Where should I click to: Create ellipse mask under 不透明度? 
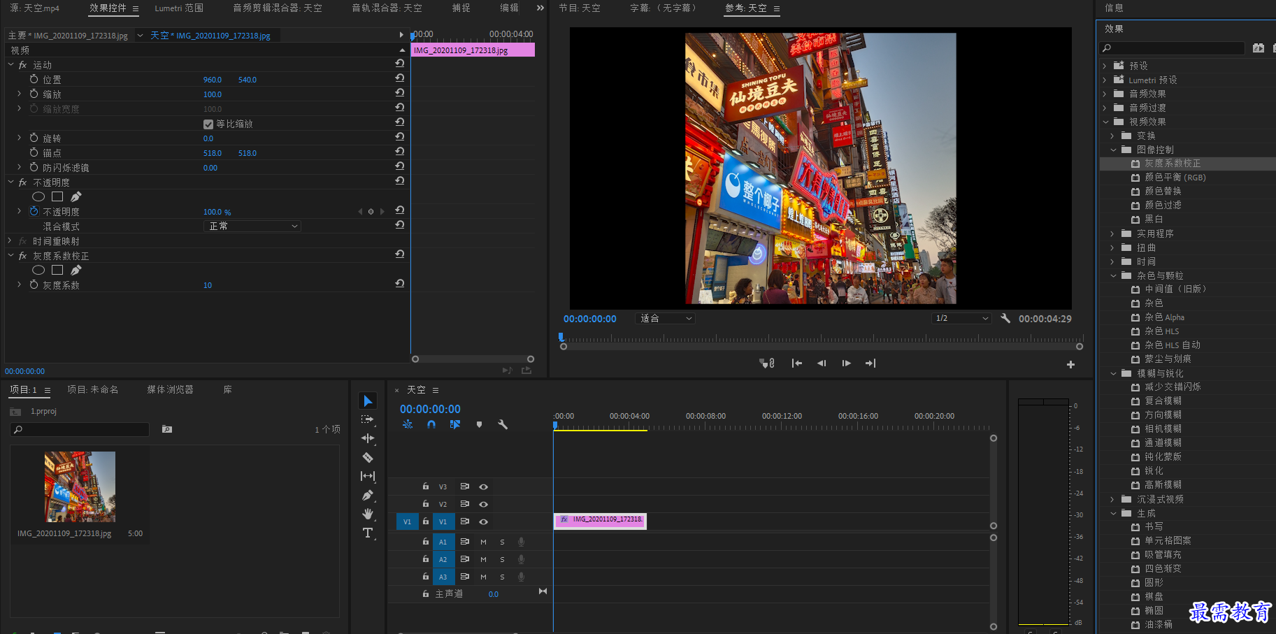click(38, 197)
